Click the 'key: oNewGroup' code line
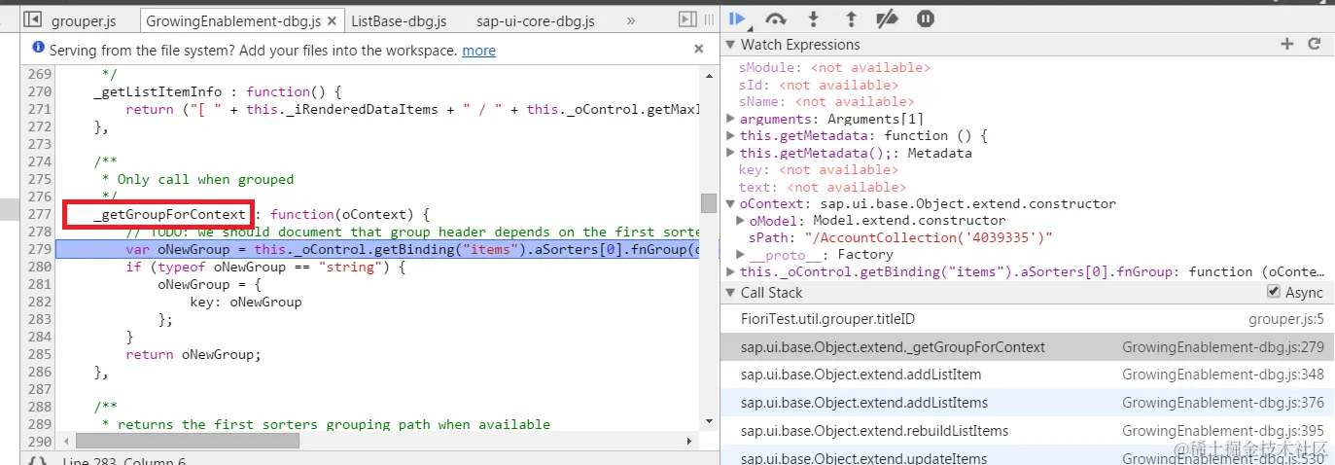This screenshot has width=1335, height=465. click(x=246, y=303)
